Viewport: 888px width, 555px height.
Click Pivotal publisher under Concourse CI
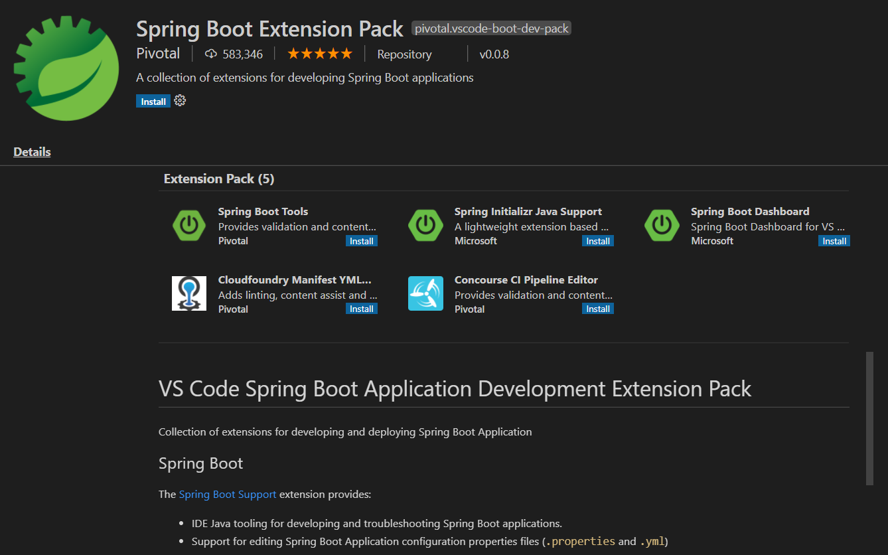point(469,309)
